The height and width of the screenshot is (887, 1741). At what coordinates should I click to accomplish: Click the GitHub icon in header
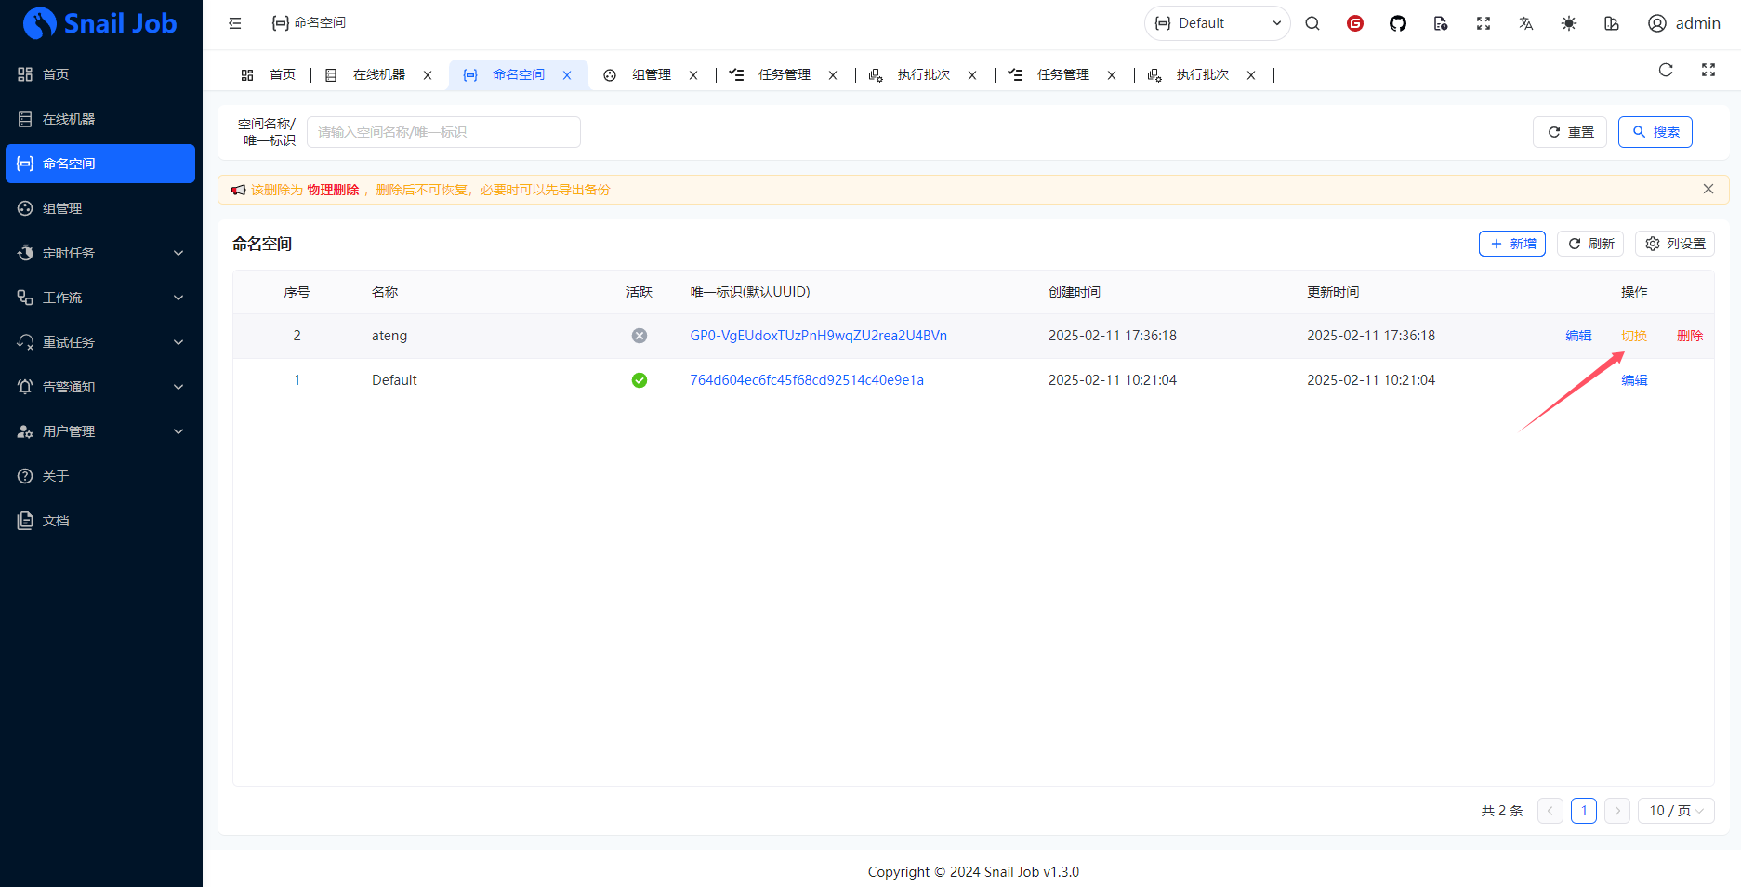[1397, 23]
